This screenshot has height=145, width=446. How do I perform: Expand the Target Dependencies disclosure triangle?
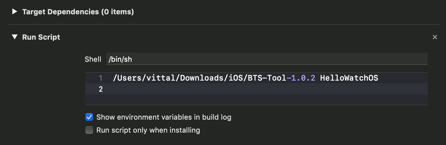(14, 12)
